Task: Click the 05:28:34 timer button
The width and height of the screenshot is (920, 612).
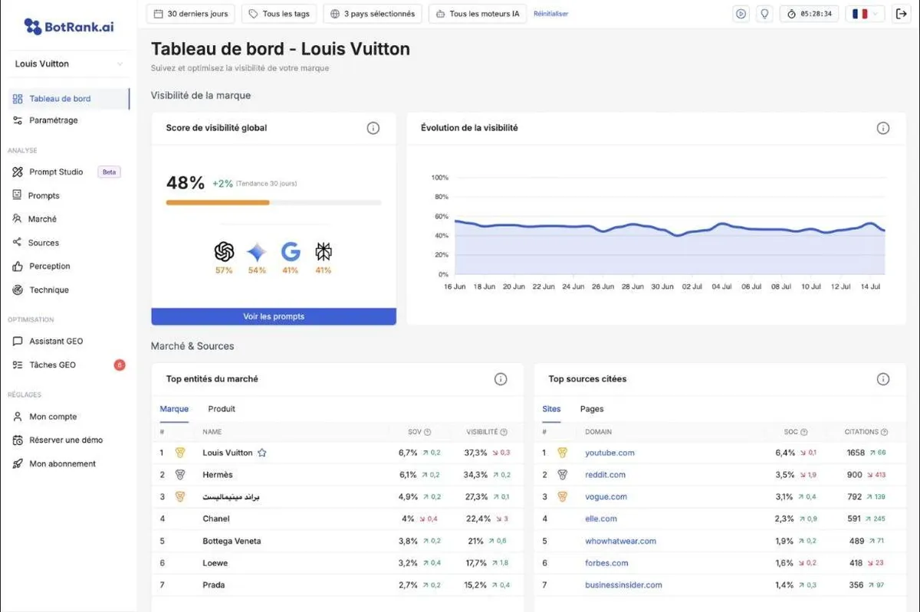Action: click(x=810, y=14)
